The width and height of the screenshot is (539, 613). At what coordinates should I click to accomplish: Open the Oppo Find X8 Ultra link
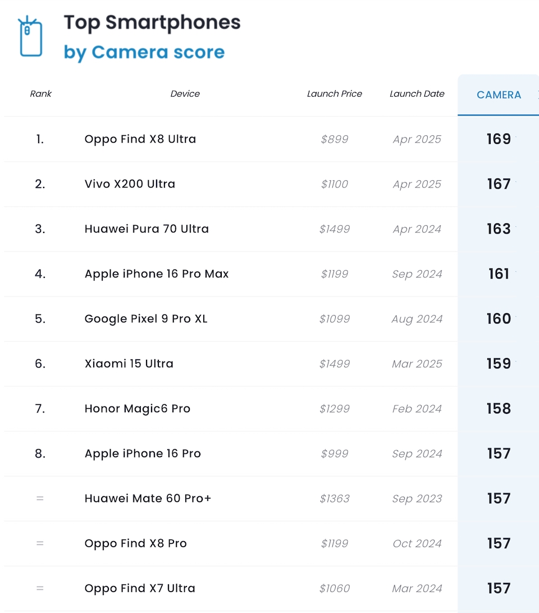140,139
